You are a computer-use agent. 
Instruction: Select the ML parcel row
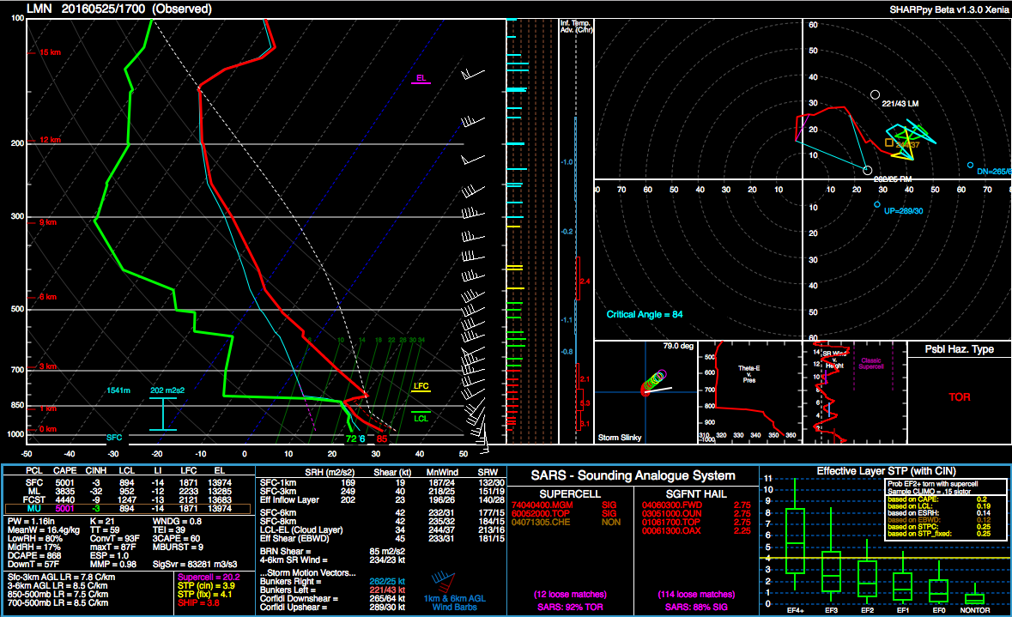127,491
